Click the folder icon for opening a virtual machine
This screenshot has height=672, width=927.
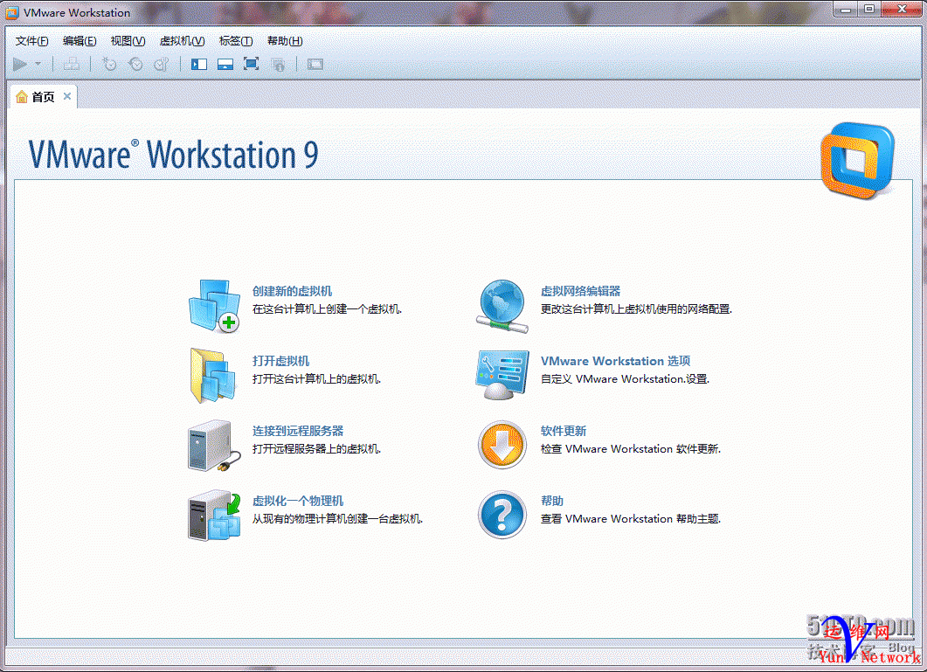(x=213, y=376)
